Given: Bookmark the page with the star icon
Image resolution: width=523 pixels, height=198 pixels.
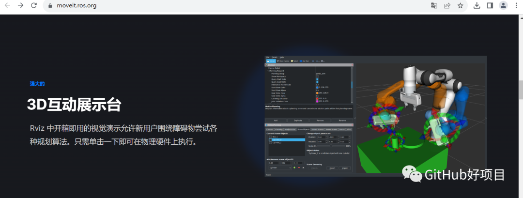Looking at the screenshot, I should (461, 5).
